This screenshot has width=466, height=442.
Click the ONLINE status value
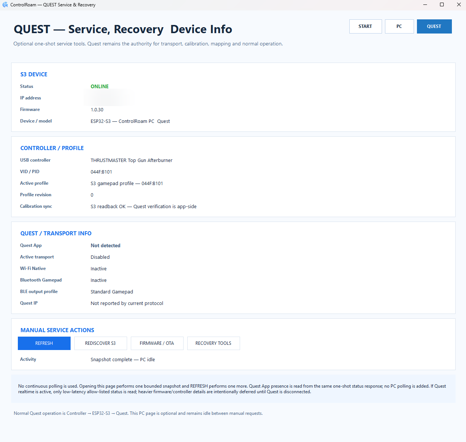tap(100, 86)
